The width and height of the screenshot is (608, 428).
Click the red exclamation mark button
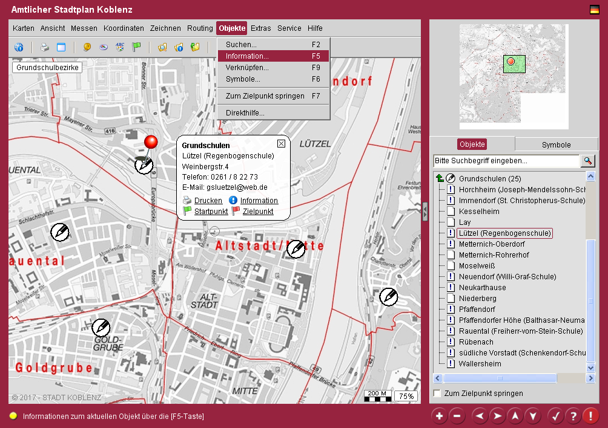click(x=590, y=416)
